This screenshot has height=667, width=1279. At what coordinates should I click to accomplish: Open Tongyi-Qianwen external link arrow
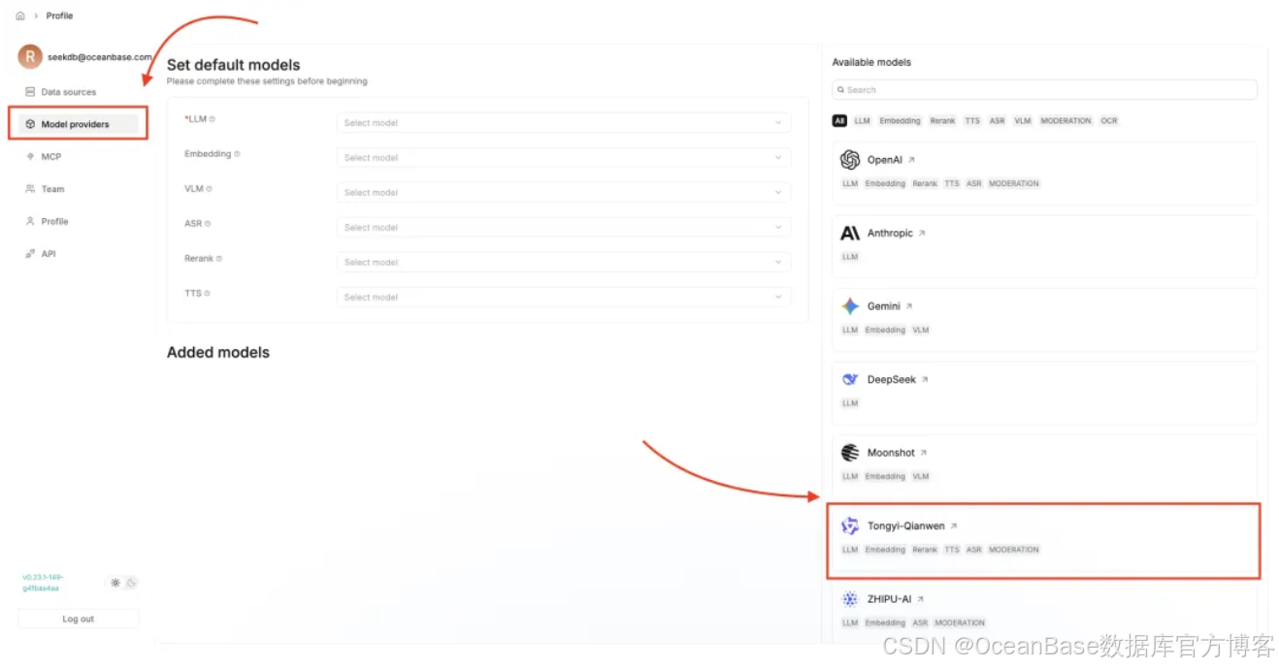pyautogui.click(x=954, y=526)
